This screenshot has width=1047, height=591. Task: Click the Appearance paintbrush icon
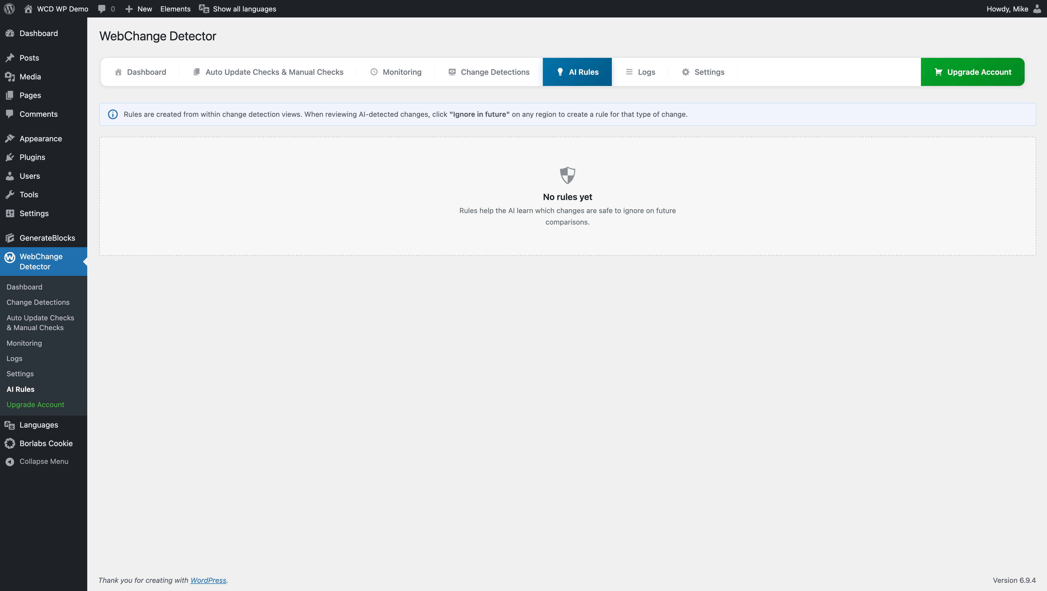coord(10,138)
